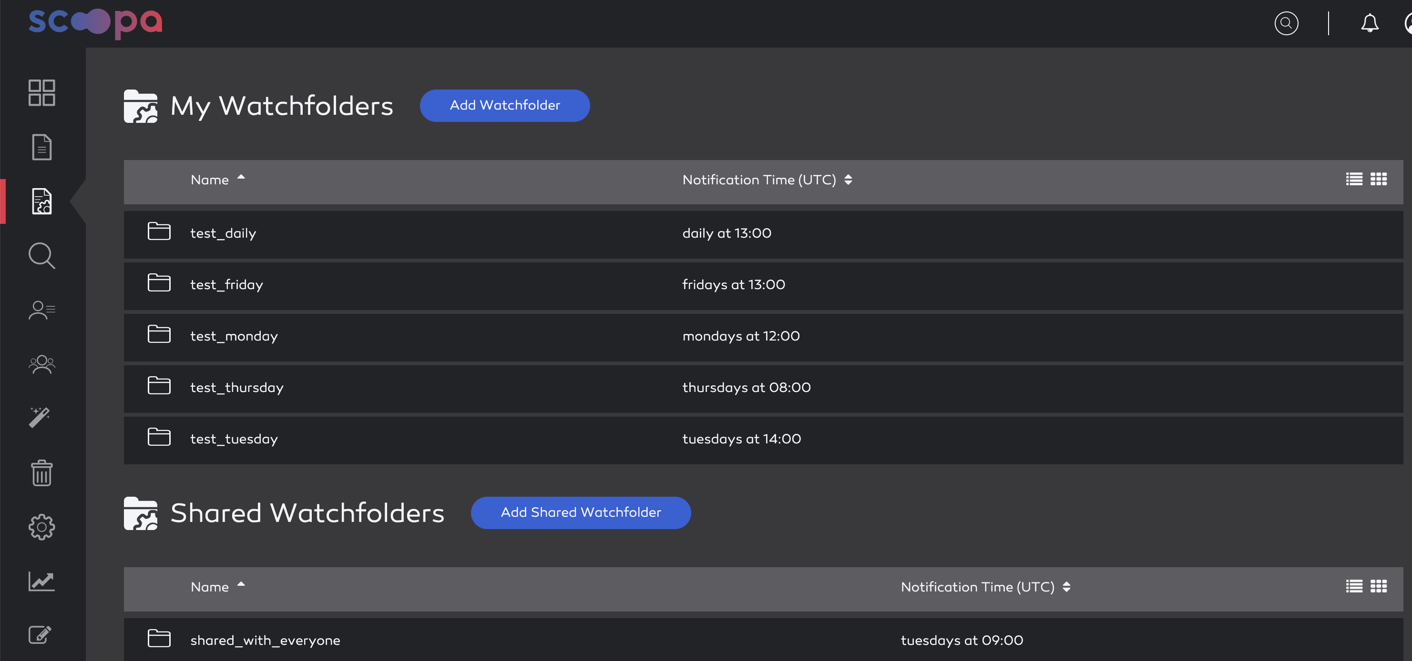Click the top bar circular search icon
Screen dimensions: 1412x661
1286,23
